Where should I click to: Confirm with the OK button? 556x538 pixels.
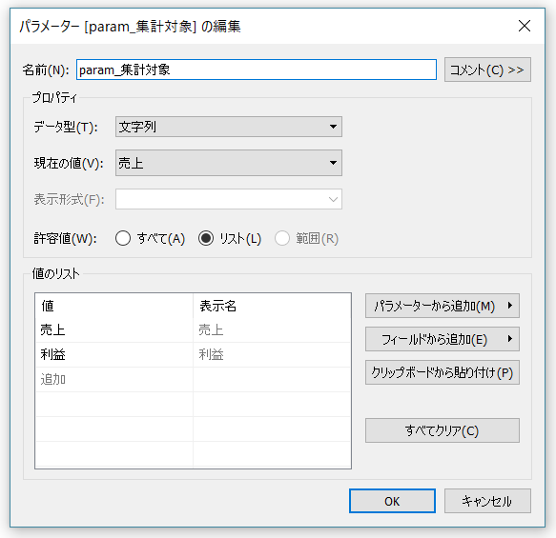pos(392,501)
